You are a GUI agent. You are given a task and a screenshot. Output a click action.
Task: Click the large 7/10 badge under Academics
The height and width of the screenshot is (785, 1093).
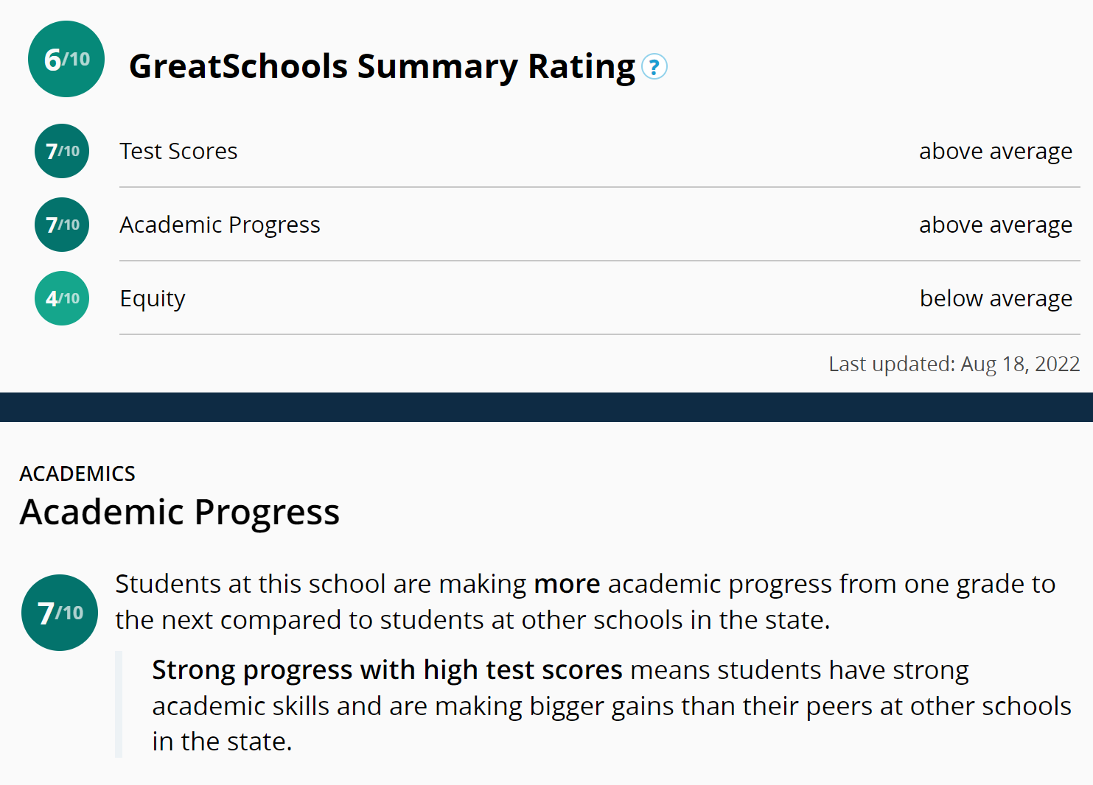60,613
